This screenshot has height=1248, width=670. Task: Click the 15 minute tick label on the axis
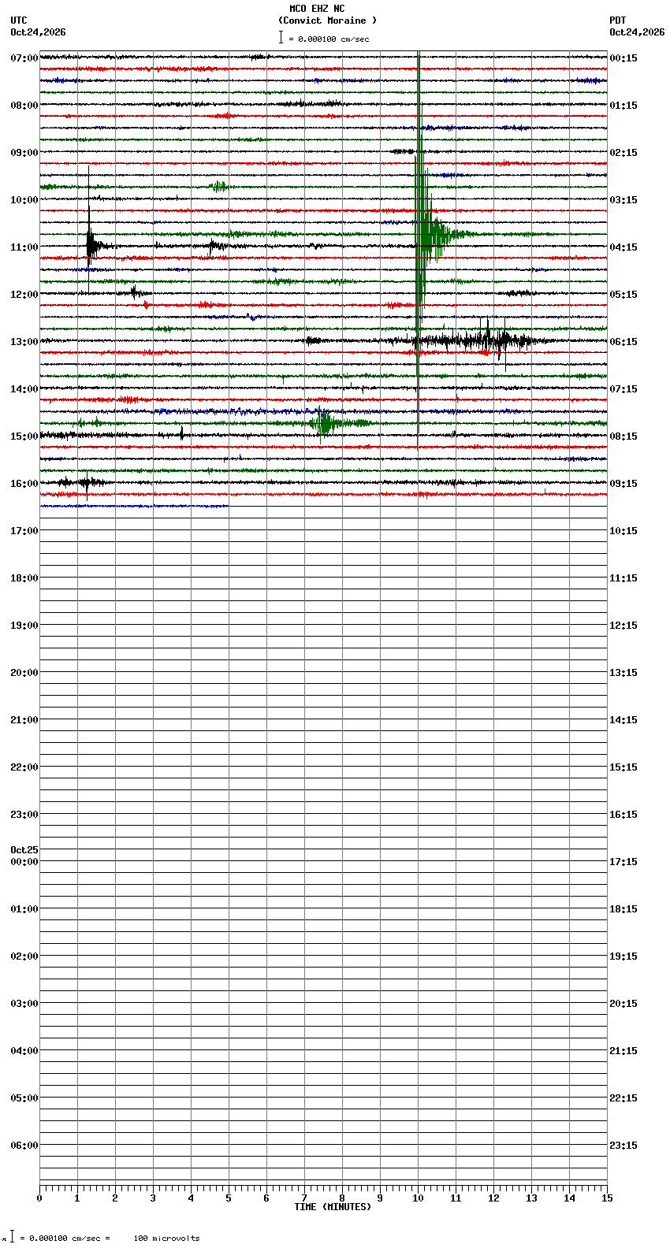(607, 1198)
